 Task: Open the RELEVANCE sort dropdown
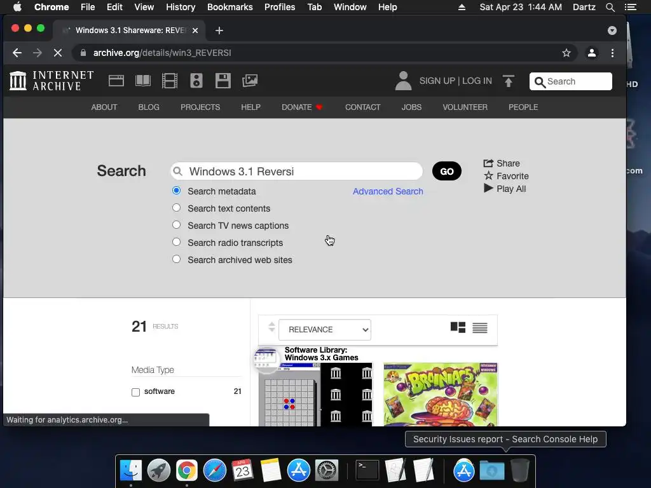[325, 330]
